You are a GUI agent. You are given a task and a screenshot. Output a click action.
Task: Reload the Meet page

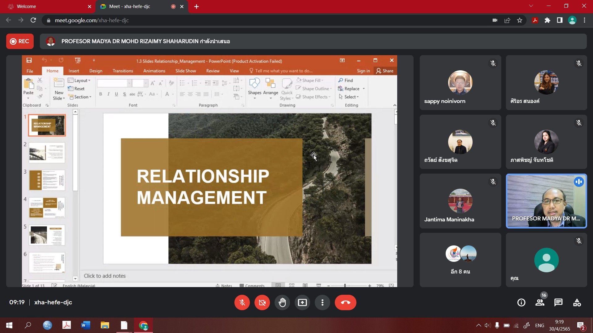pos(33,20)
